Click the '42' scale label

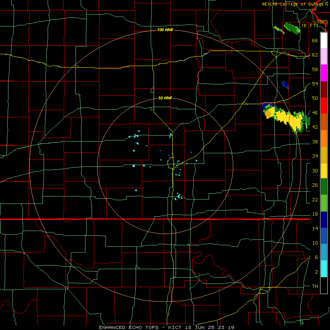(315, 127)
